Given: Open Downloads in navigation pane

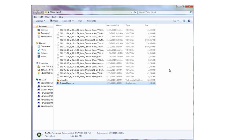Looking at the screenshot, I should [45, 33].
